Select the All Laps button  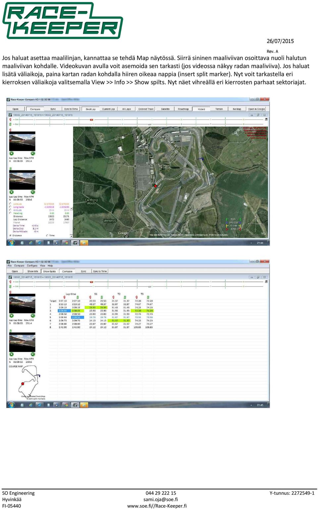click(x=127, y=109)
